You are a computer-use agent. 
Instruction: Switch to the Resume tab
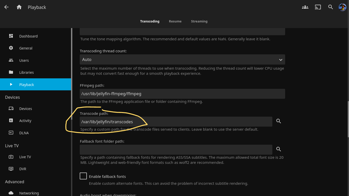pyautogui.click(x=175, y=21)
